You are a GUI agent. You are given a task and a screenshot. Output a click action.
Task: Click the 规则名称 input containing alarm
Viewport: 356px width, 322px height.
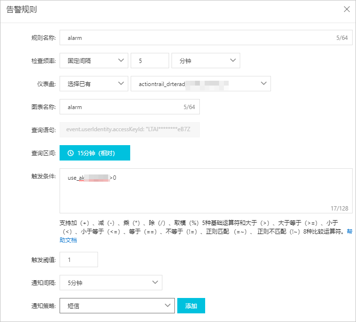[x=206, y=37]
